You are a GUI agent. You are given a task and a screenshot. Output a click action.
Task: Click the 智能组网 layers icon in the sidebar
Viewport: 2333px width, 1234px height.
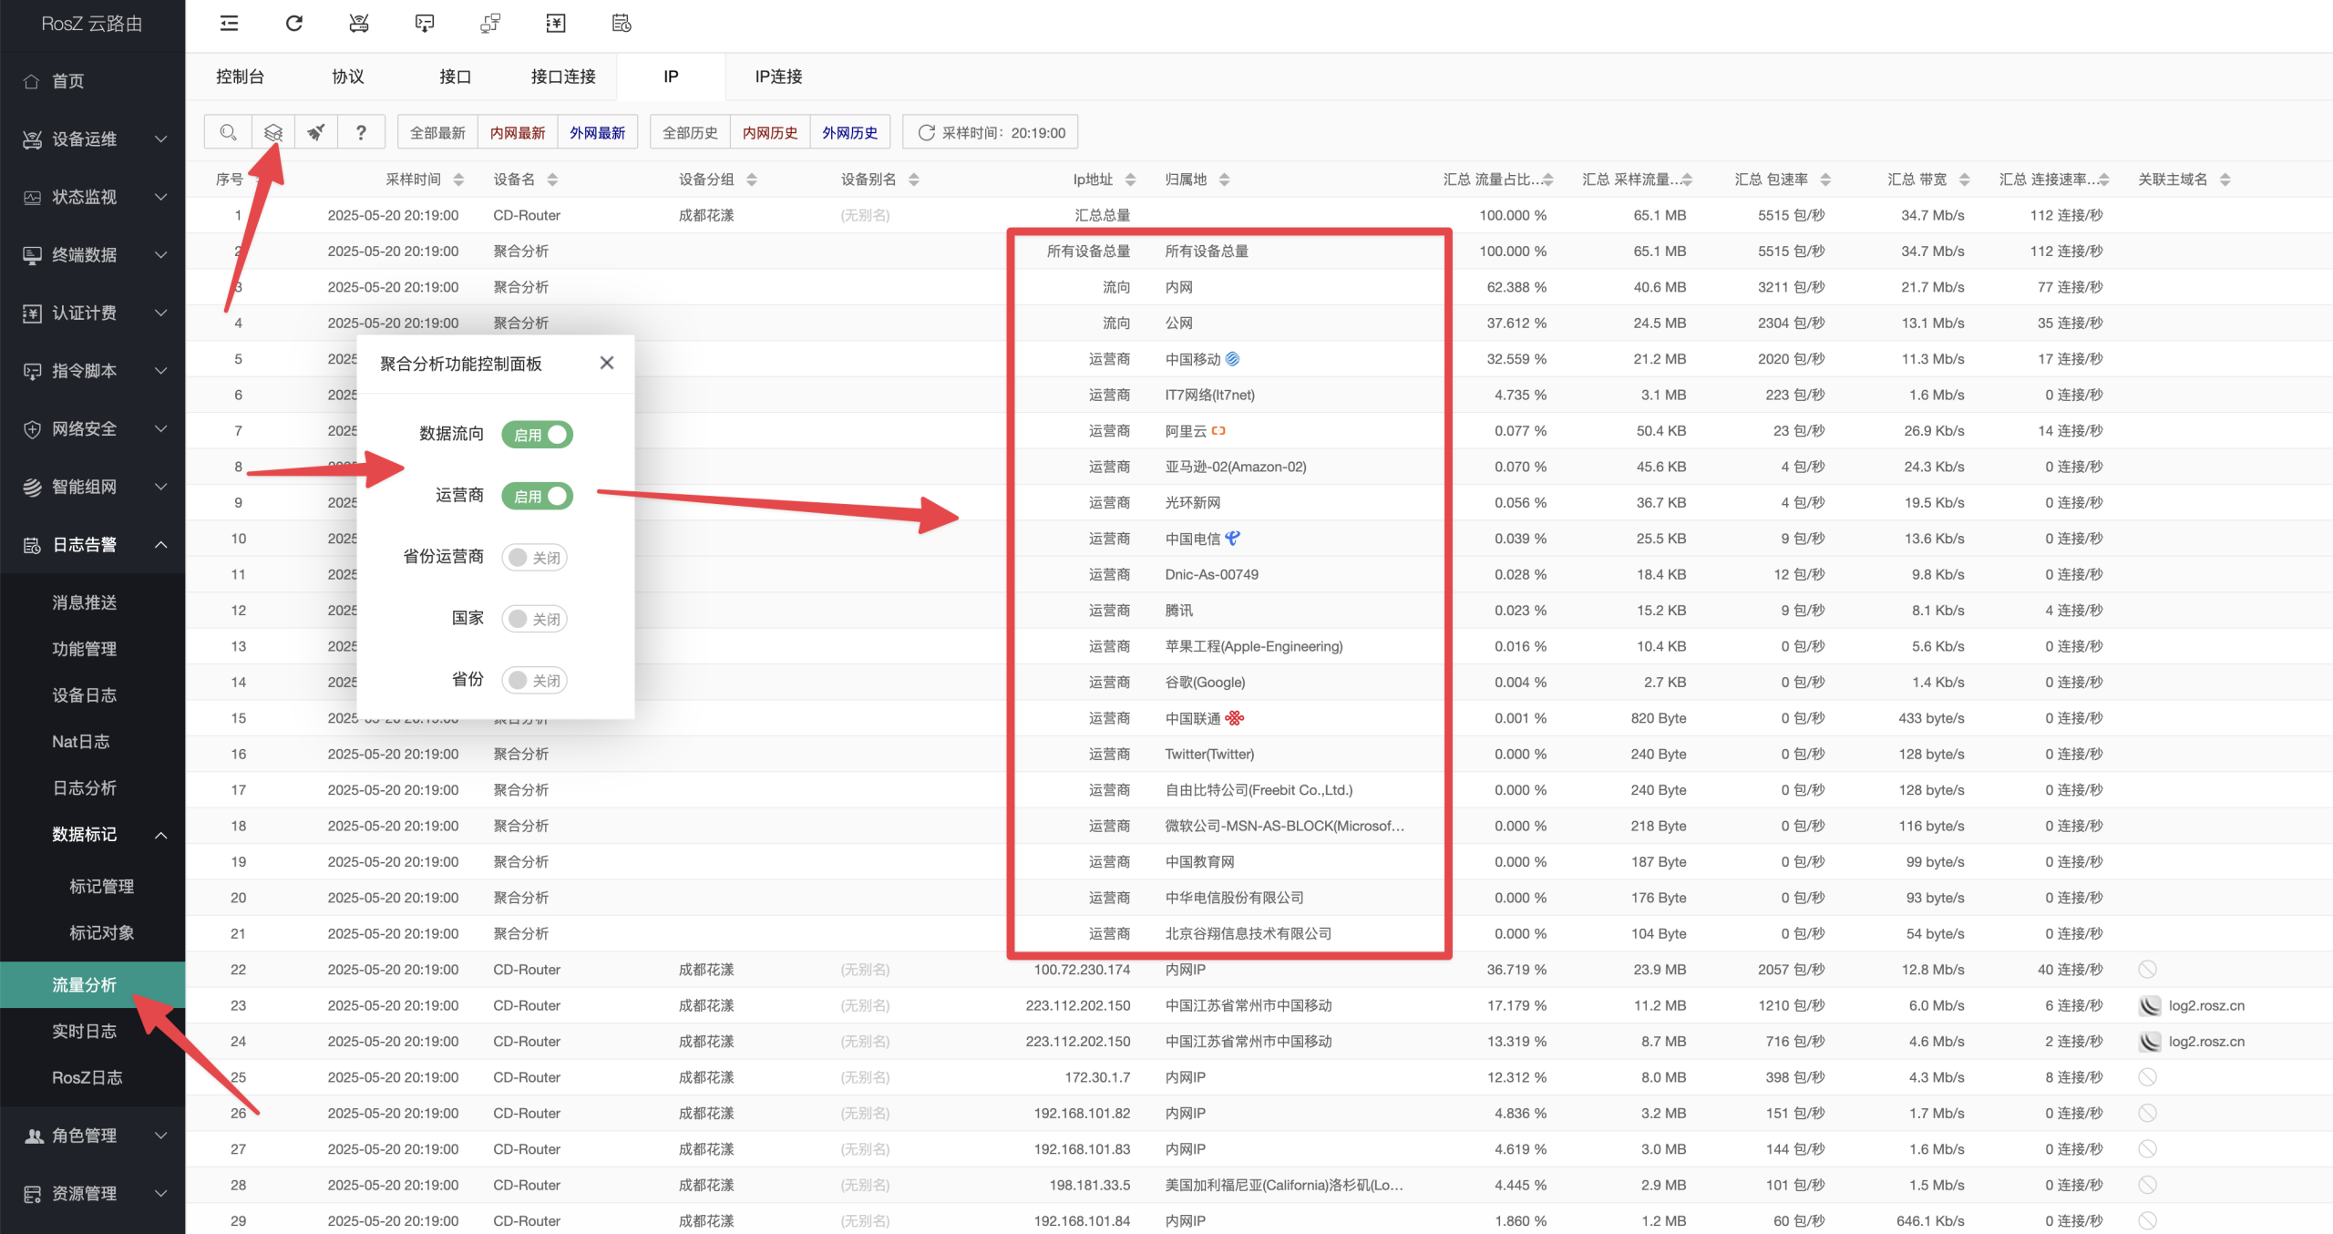[32, 488]
